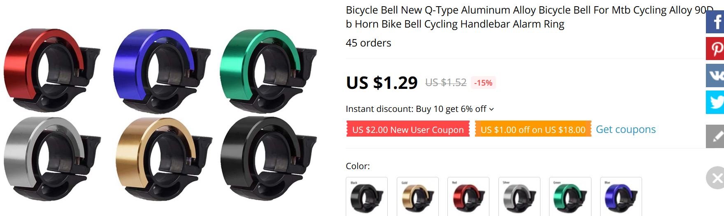Claim US $1.00 off on US $18.00 coupon
The image size is (724, 216).
coord(533,129)
